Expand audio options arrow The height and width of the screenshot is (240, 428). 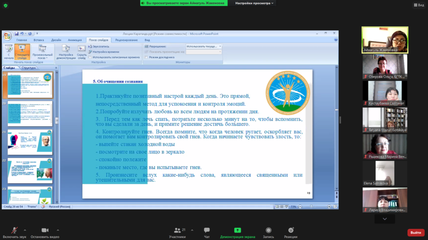(25, 230)
